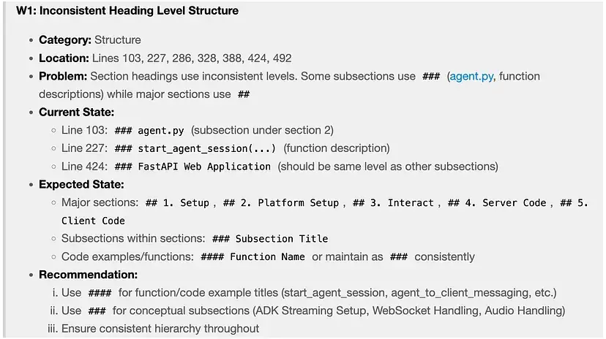Click the "### agent.py" code snippet
The image size is (606, 339).
149,131
